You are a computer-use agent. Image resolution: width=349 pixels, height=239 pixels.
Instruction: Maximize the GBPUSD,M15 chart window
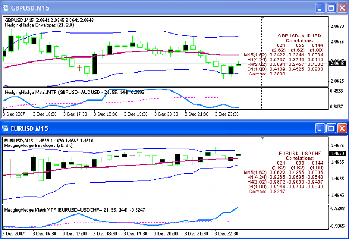click(x=331, y=8)
